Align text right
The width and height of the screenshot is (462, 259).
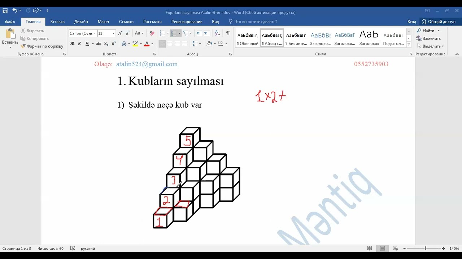177,44
